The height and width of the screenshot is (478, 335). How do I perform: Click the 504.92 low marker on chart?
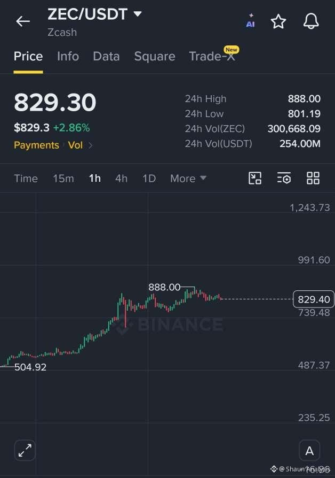pyautogui.click(x=30, y=367)
